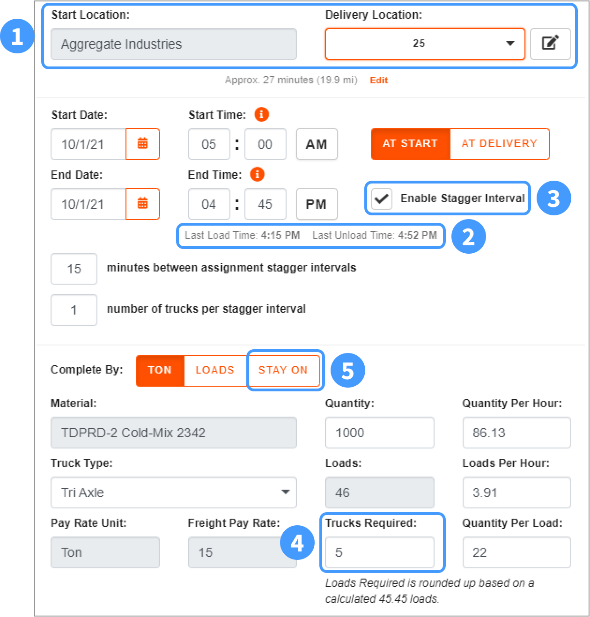This screenshot has width=590, height=617.
Task: Click the Start Time info icon
Action: tap(261, 114)
